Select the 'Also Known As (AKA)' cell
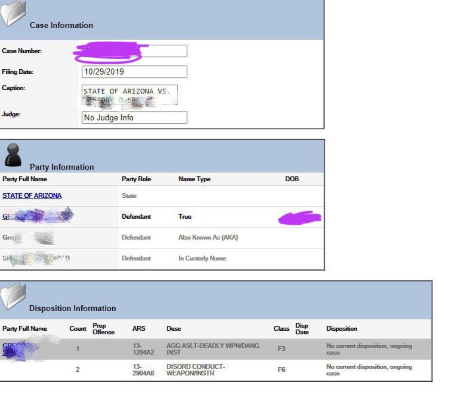Screen dimensions: 457x410 pyautogui.click(x=208, y=238)
